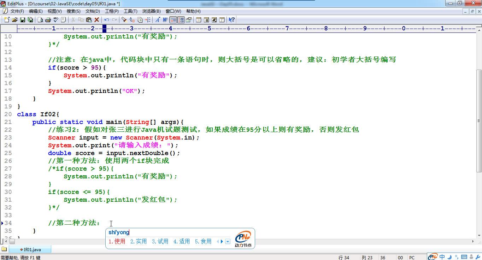
Task: Click the red Delete X toolbar icon
Action: point(96,20)
